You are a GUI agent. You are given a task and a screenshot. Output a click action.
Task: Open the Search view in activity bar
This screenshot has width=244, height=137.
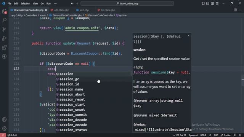(4, 20)
